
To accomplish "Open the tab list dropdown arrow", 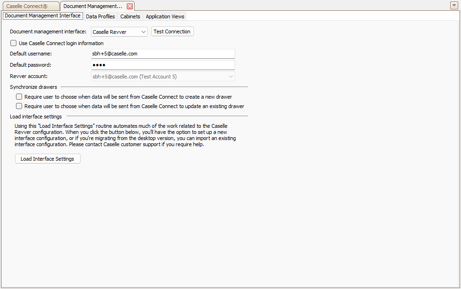I will pos(454,5).
